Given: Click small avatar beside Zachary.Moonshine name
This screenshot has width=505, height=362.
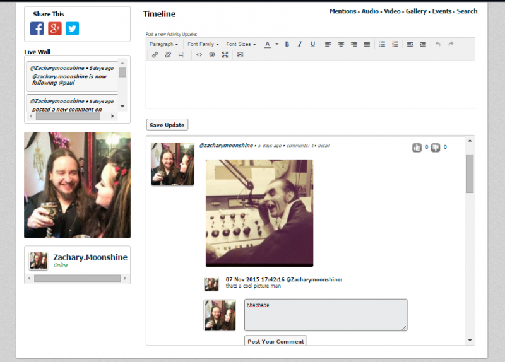Looking at the screenshot, I should pos(39,260).
